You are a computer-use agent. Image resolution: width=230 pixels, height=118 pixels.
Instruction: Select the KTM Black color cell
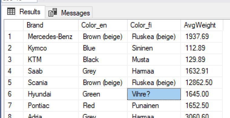103,60
